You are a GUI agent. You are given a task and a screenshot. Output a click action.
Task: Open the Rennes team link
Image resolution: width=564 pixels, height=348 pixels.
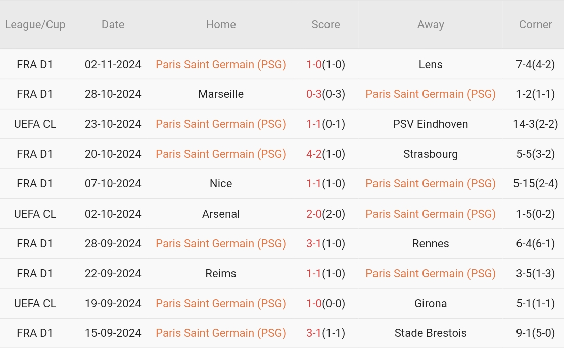click(x=431, y=243)
